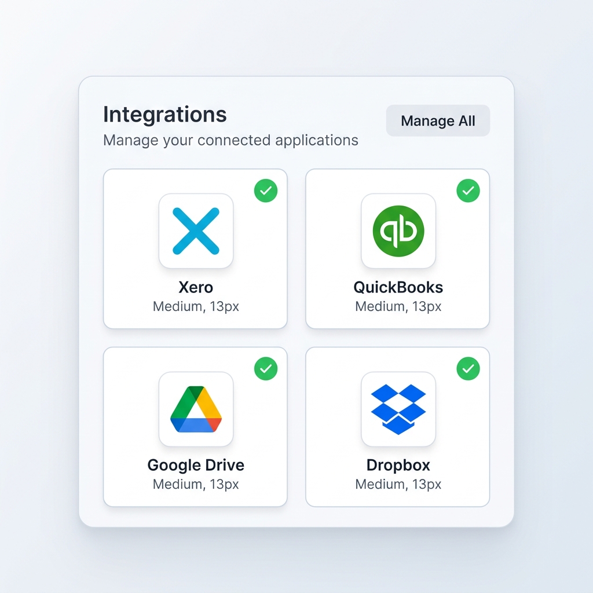This screenshot has height=593, width=593.
Task: Select the QuickBooks name label
Action: coord(398,287)
